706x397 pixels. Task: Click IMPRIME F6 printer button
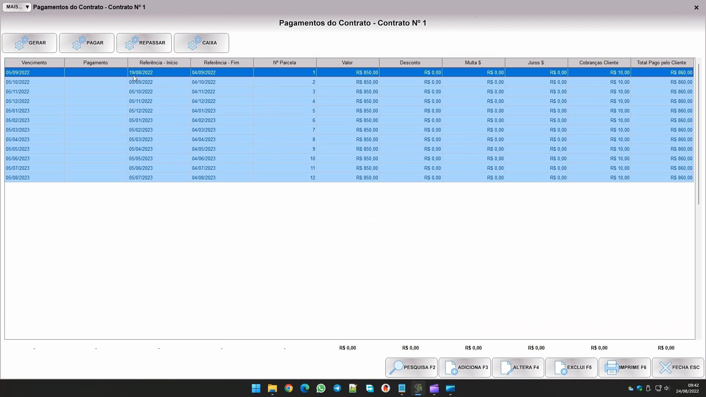click(625, 368)
